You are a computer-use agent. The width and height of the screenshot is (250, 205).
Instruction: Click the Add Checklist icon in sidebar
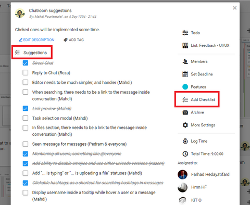(185, 99)
